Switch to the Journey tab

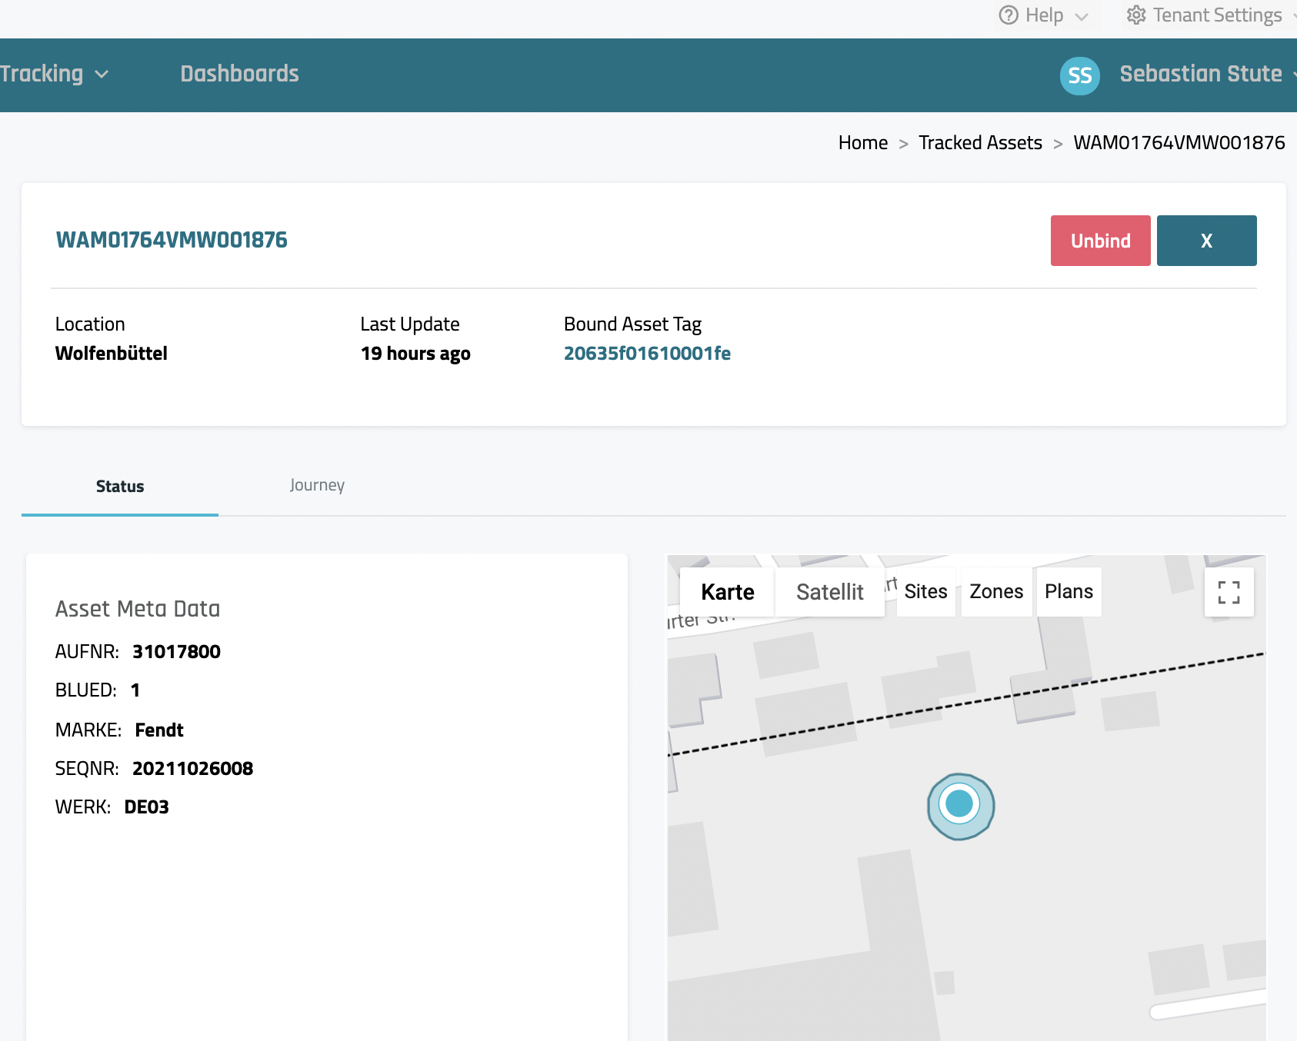(317, 485)
